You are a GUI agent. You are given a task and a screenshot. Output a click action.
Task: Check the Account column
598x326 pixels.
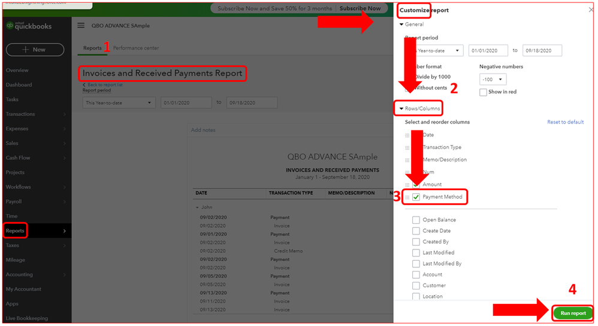click(x=416, y=275)
